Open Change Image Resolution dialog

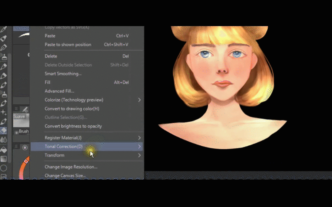pos(71,167)
